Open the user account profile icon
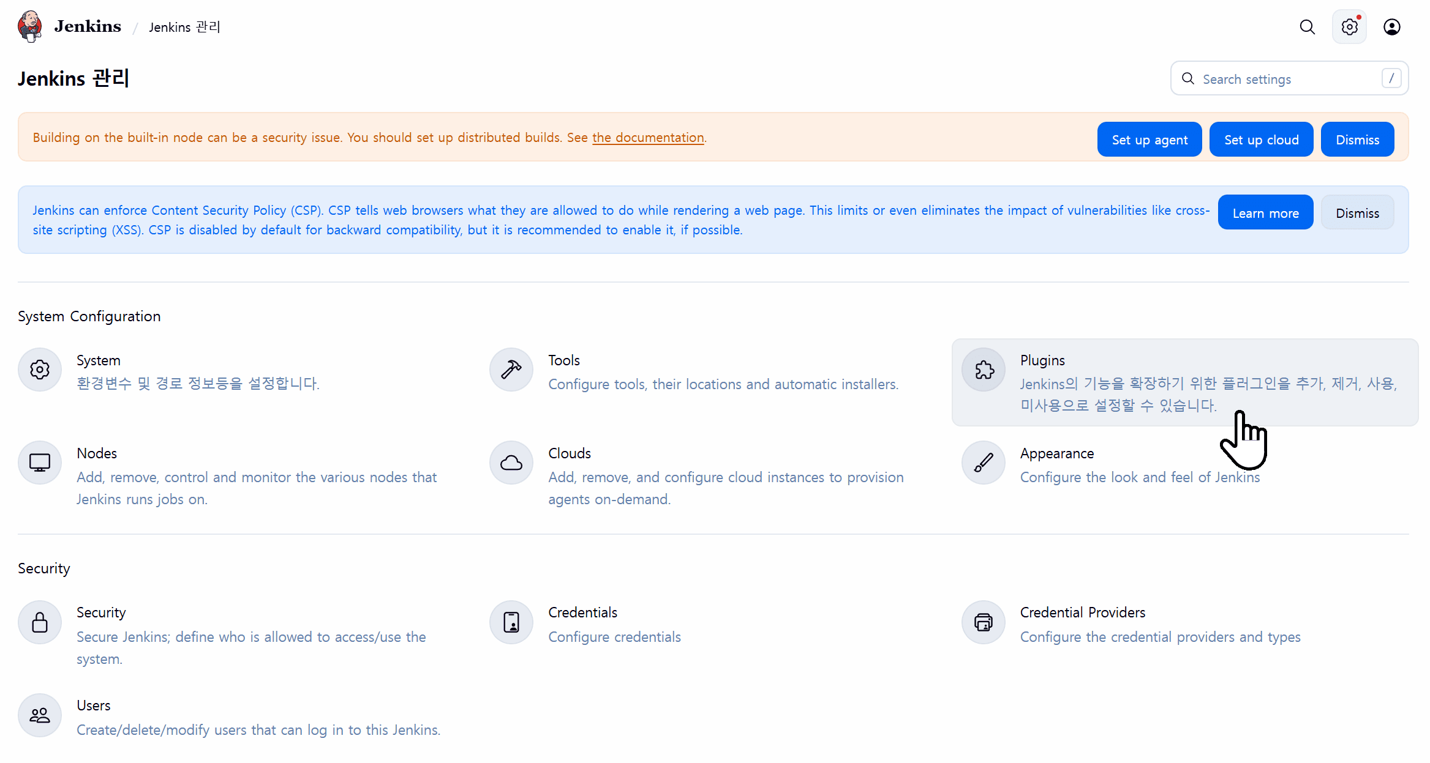The width and height of the screenshot is (1430, 763). [1391, 27]
